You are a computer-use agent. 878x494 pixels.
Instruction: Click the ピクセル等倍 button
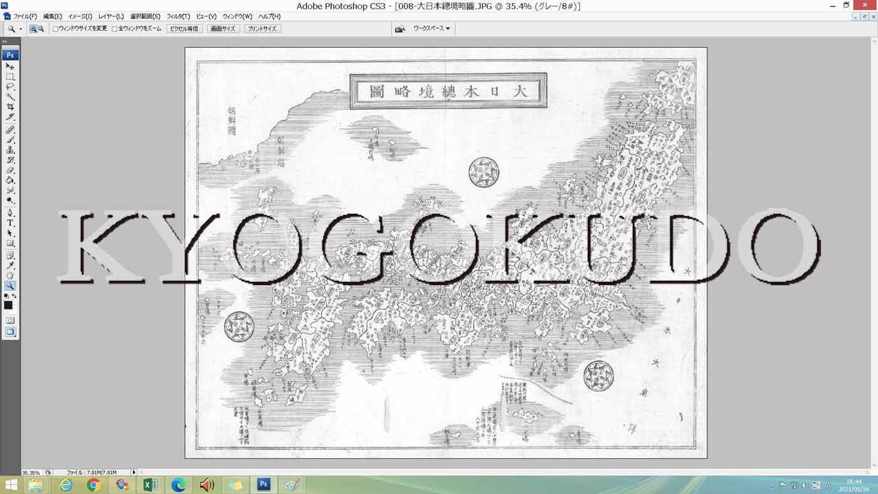(x=184, y=29)
